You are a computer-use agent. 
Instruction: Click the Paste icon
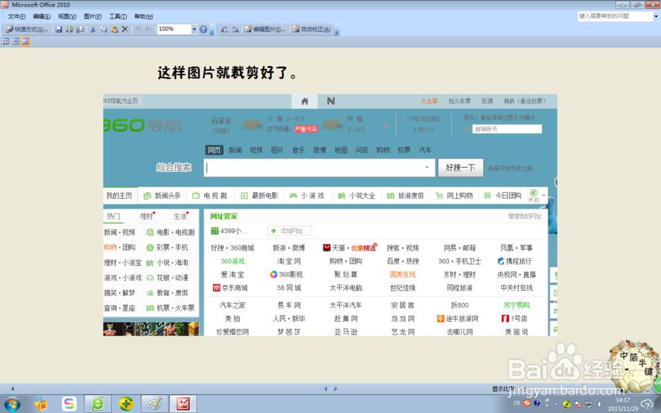click(115, 29)
